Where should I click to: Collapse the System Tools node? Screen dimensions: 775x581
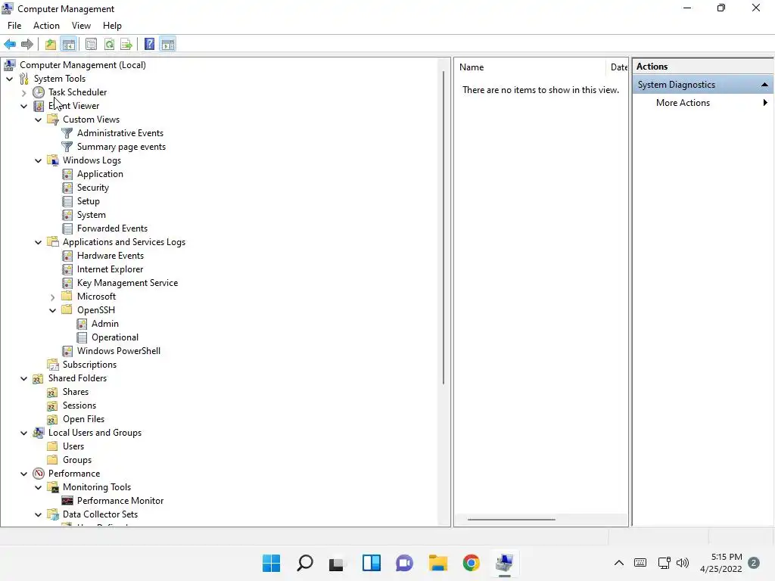pos(9,79)
